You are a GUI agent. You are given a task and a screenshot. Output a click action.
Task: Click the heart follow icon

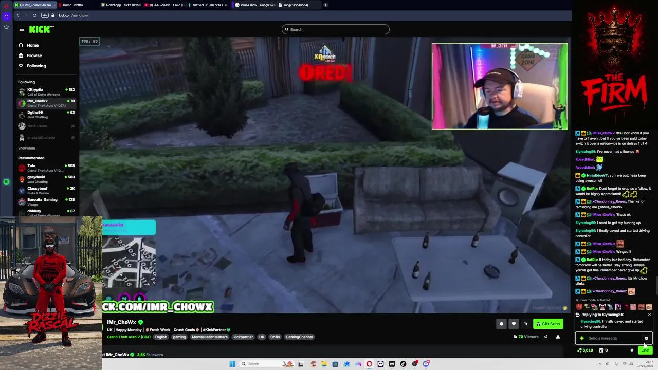tap(514, 324)
